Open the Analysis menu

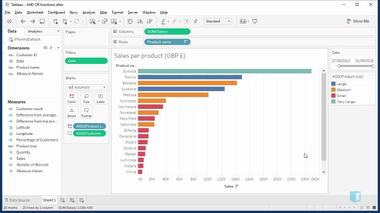(88, 12)
